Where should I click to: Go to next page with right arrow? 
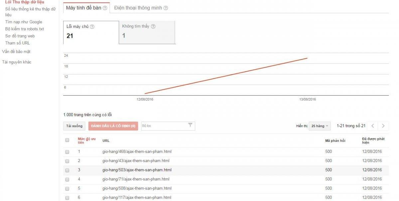tap(383, 126)
